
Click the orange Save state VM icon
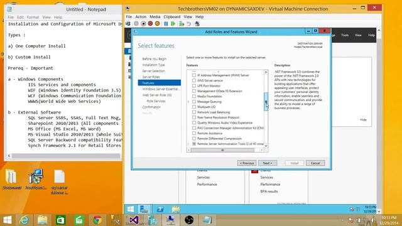click(x=158, y=24)
